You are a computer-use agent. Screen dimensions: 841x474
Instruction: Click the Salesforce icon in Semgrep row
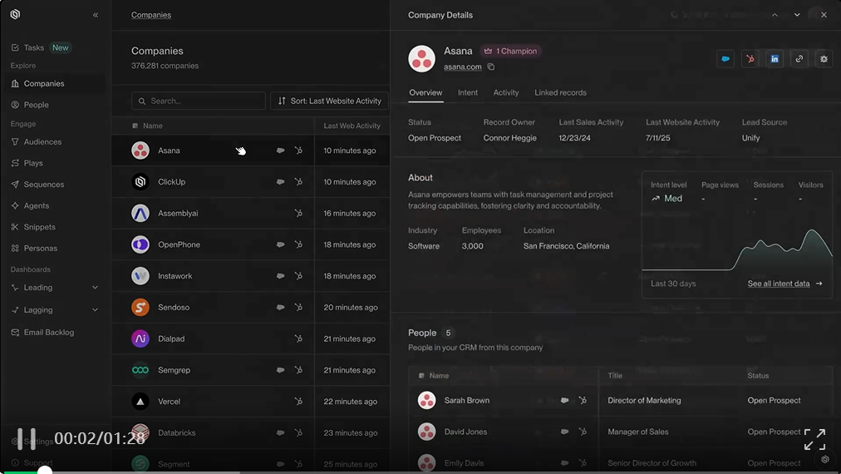pos(281,370)
